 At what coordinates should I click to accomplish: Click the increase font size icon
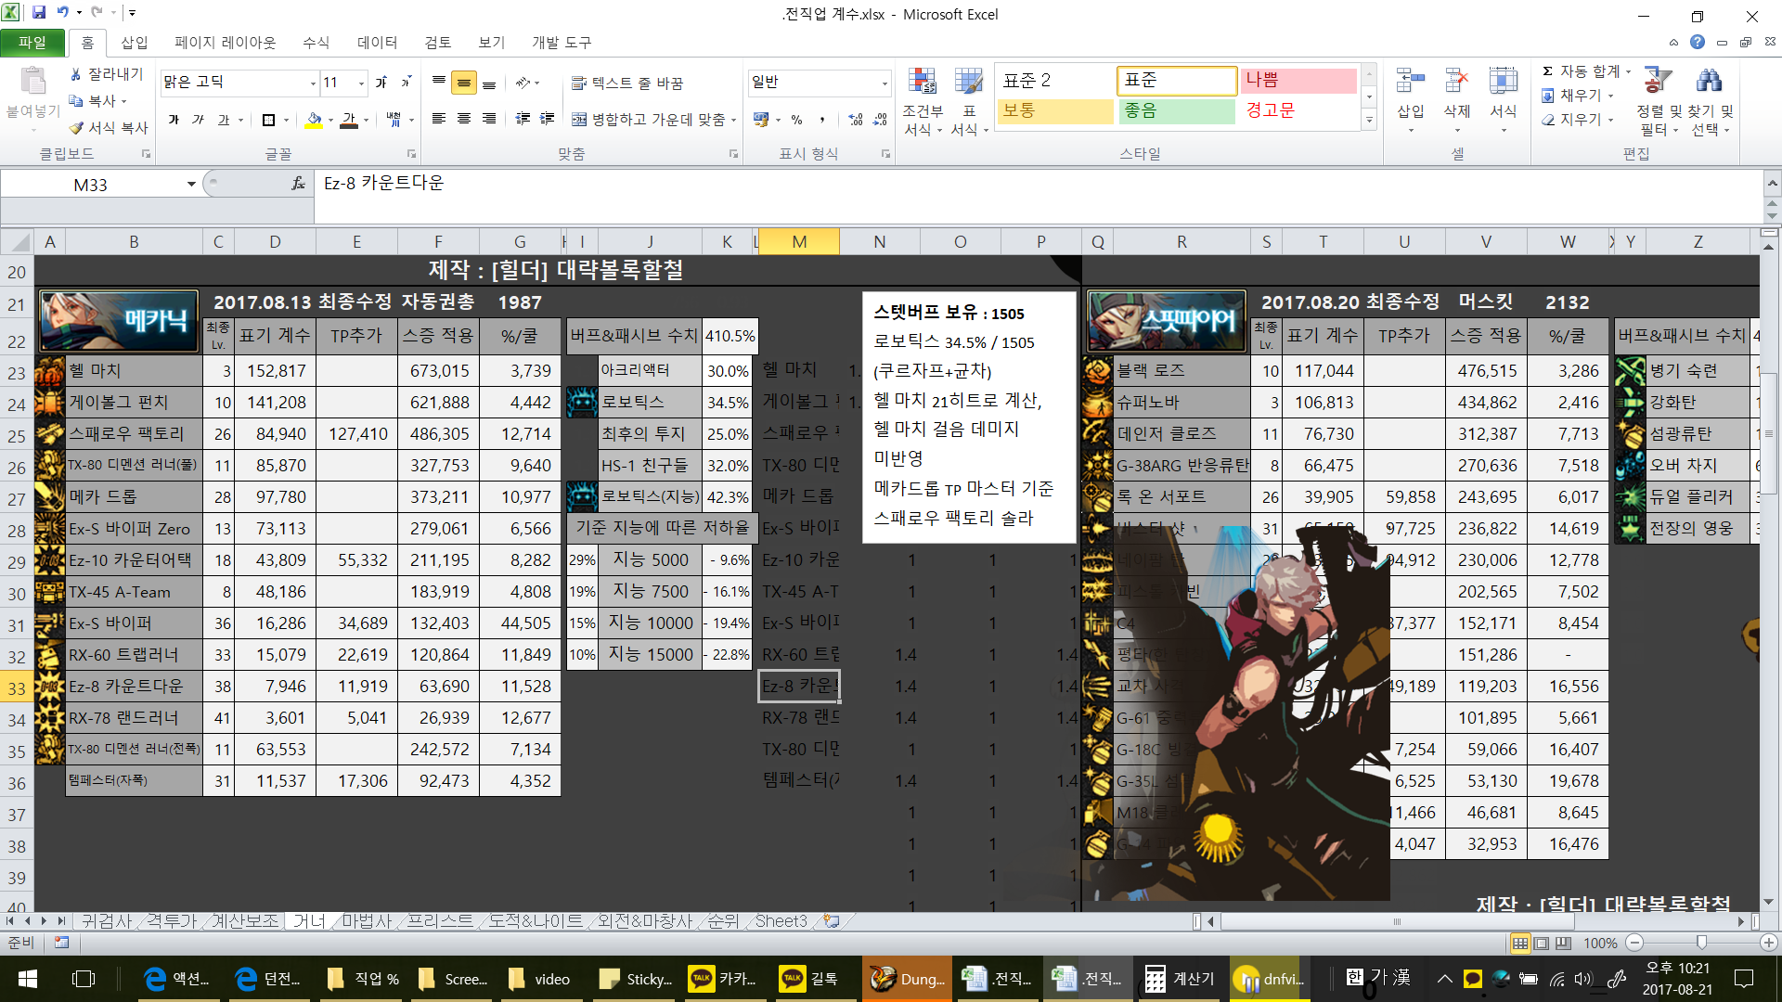click(381, 83)
